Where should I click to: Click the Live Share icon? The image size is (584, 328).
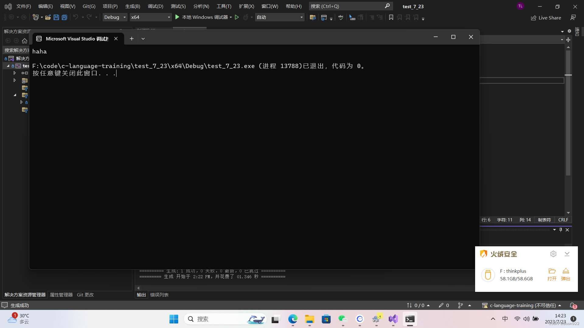click(546, 17)
